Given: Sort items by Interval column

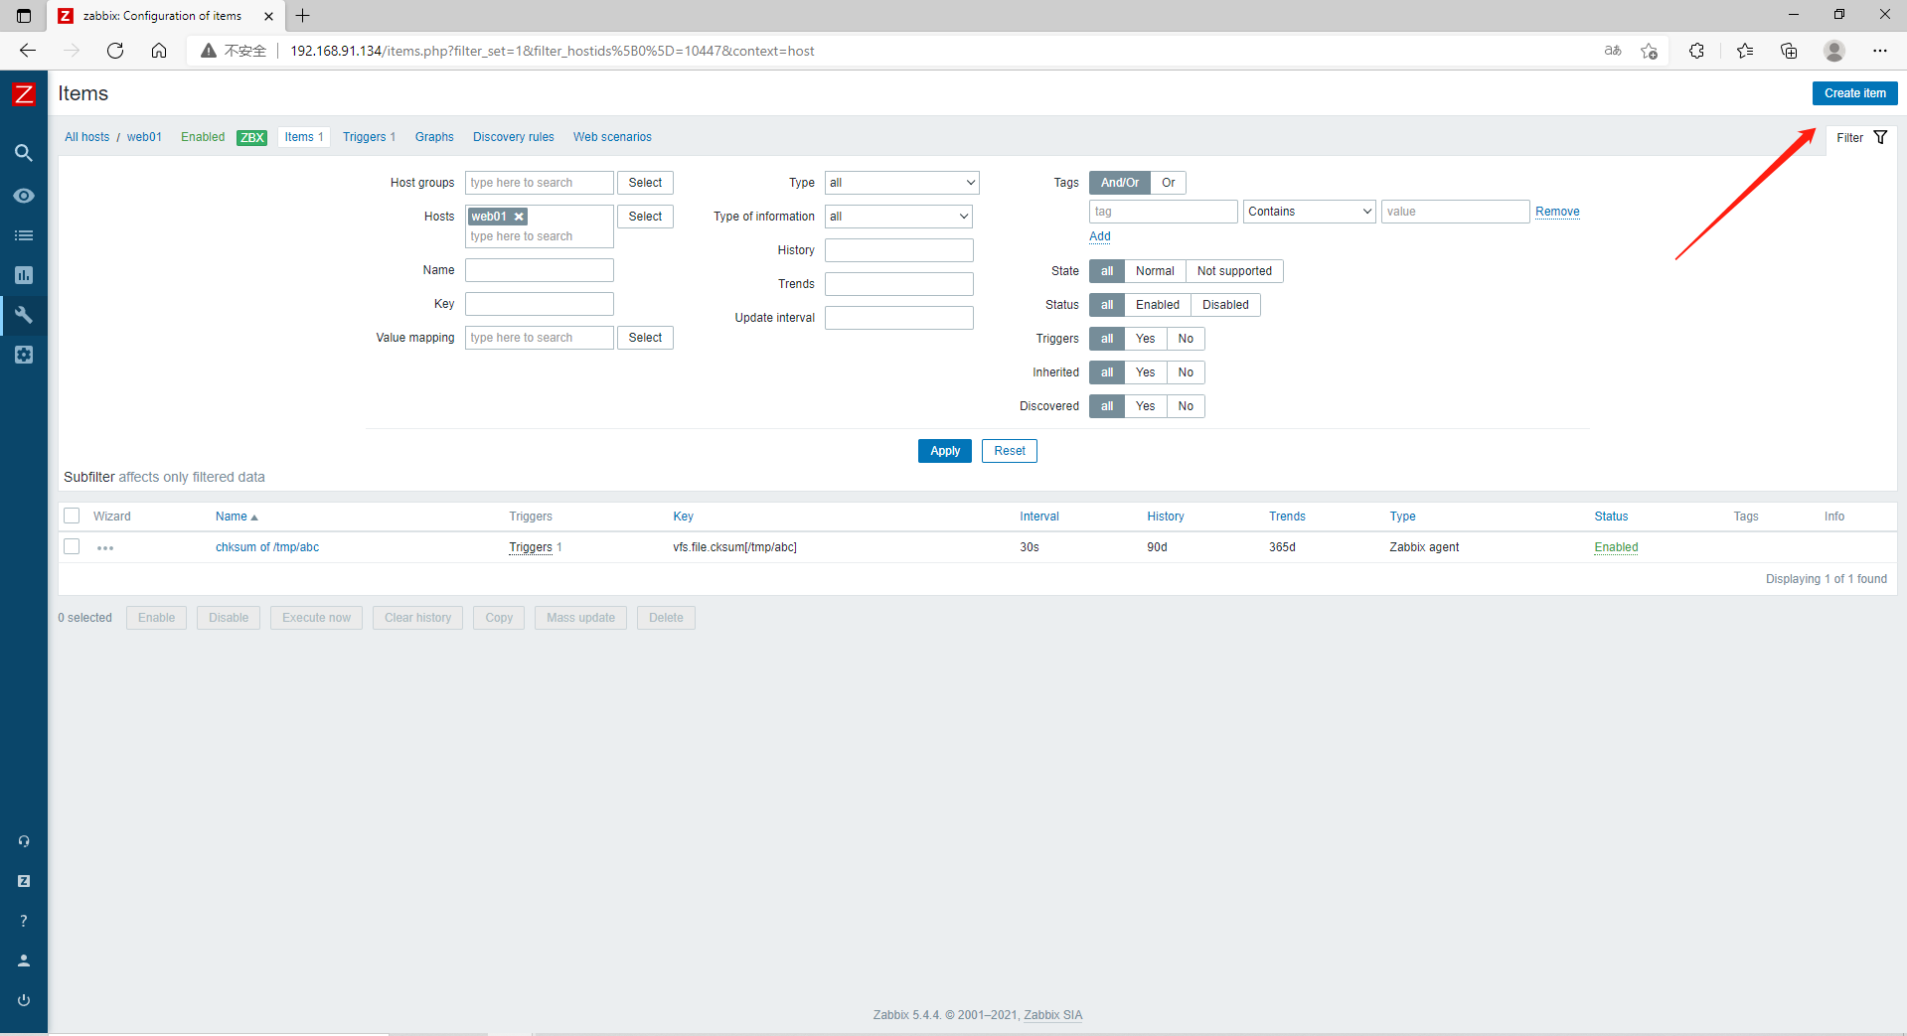Looking at the screenshot, I should click(1039, 517).
